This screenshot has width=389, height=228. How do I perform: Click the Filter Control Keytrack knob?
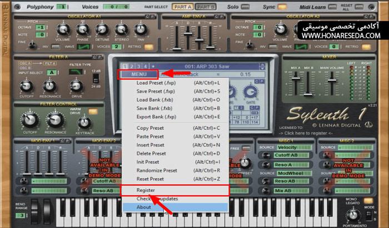tap(84, 123)
